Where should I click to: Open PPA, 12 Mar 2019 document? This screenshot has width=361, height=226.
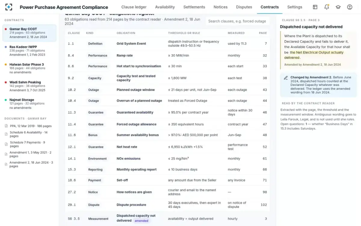pyautogui.click(x=29, y=126)
